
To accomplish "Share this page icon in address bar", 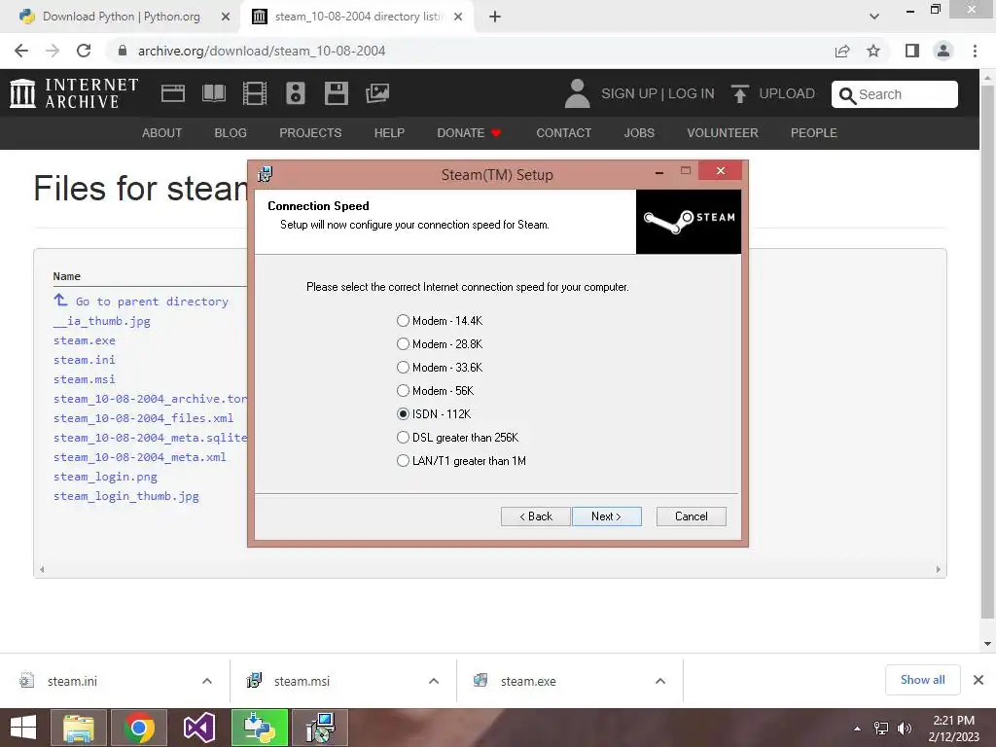I will [842, 51].
